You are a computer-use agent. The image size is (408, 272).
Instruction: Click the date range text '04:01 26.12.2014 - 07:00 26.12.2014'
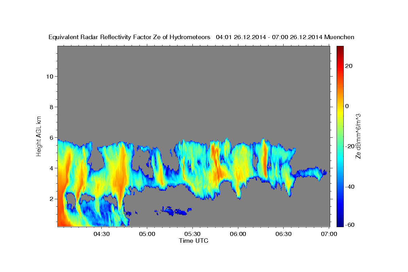point(269,37)
